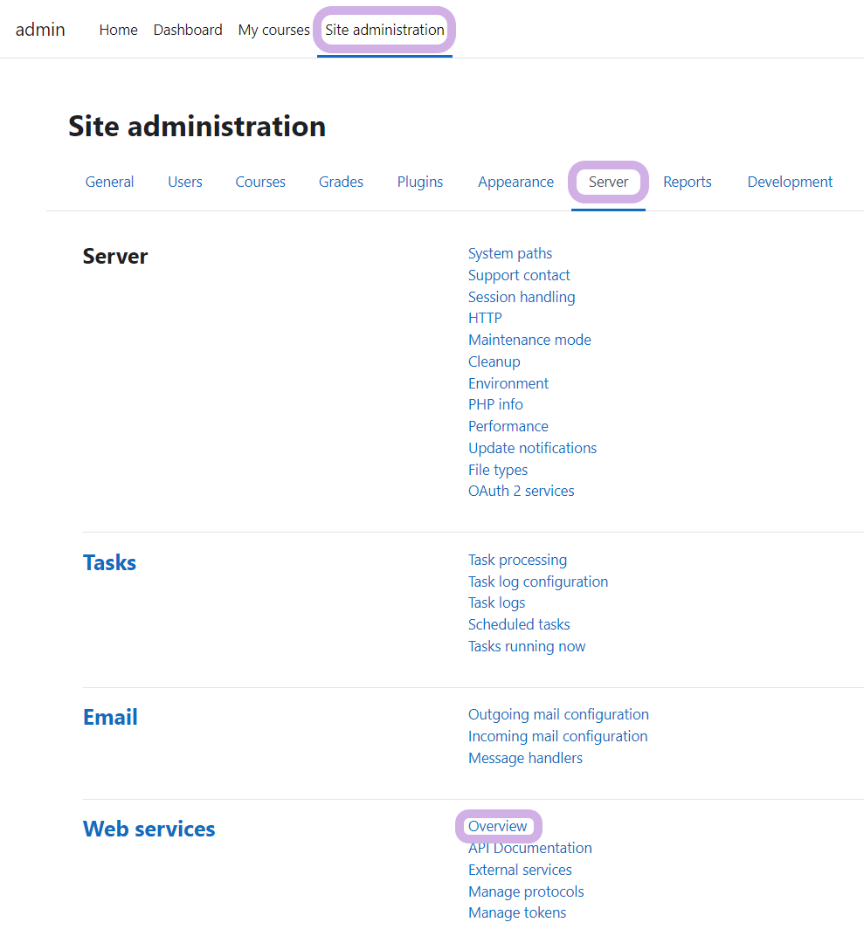Image resolution: width=864 pixels, height=943 pixels.
Task: Open the Appearance tab
Action: point(515,182)
